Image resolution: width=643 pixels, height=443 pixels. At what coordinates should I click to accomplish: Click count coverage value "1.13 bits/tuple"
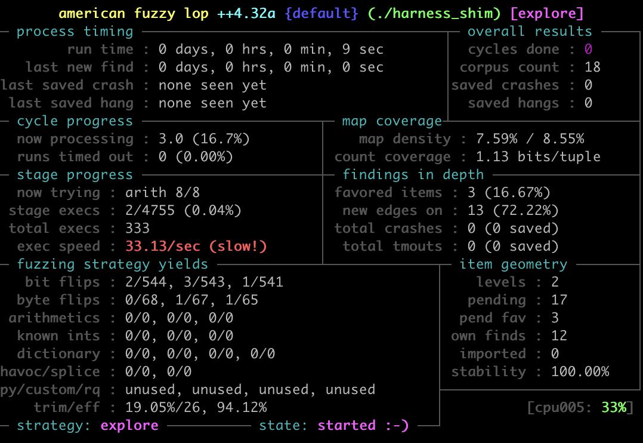[538, 157]
